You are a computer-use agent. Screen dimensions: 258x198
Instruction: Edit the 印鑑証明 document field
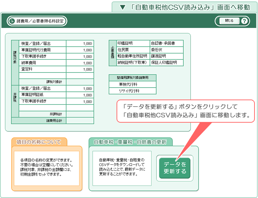tap(133, 43)
